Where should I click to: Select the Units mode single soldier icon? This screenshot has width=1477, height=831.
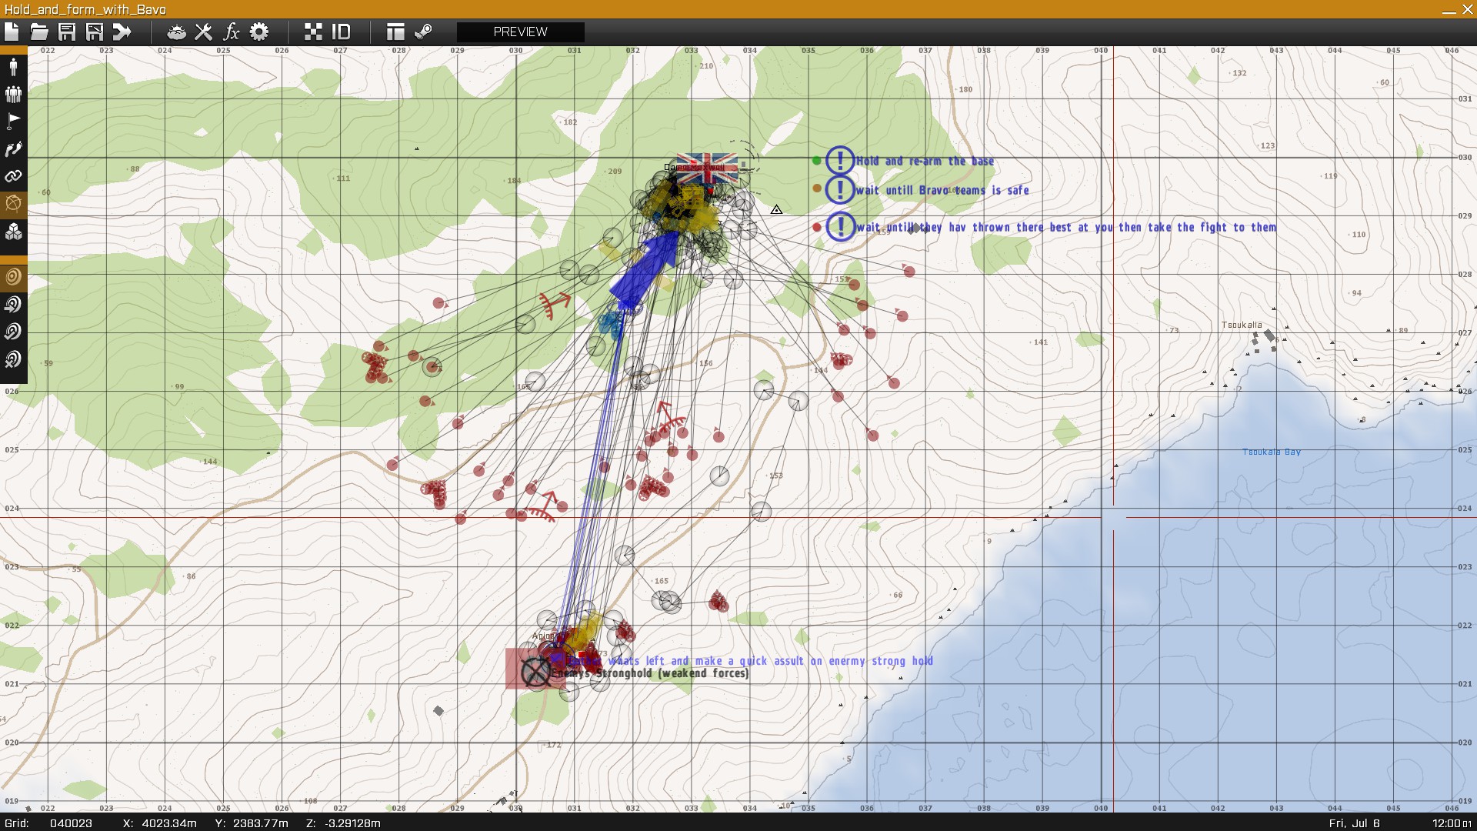click(x=13, y=66)
